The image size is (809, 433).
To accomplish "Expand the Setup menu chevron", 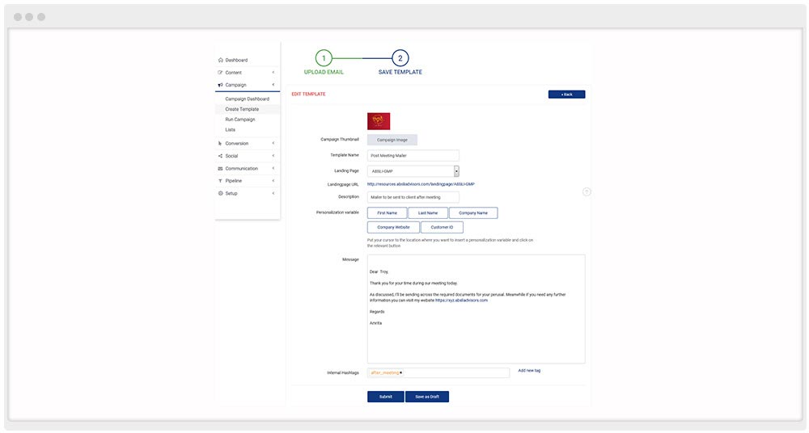I will coord(273,193).
